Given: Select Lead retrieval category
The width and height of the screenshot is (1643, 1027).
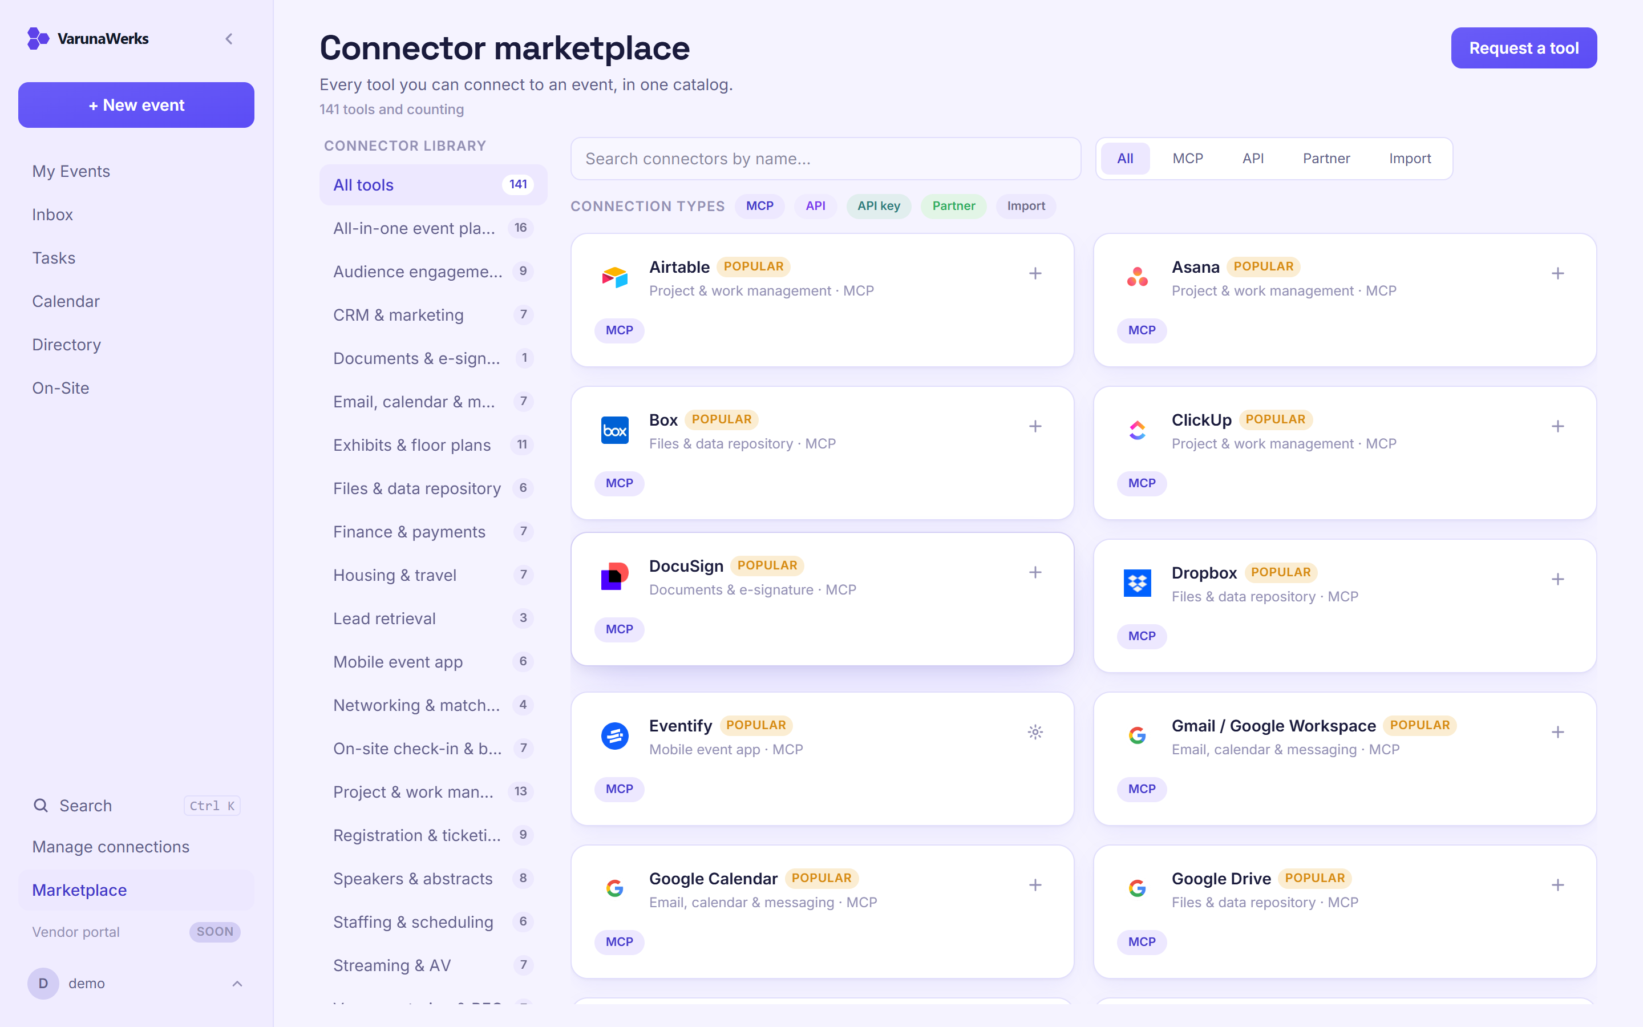Looking at the screenshot, I should click(x=433, y=619).
